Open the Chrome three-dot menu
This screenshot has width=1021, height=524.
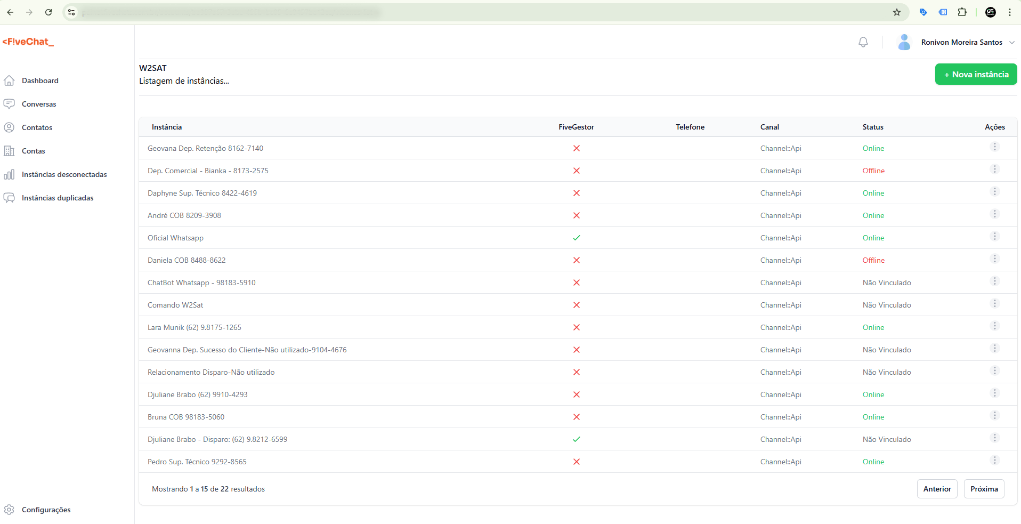click(1010, 12)
